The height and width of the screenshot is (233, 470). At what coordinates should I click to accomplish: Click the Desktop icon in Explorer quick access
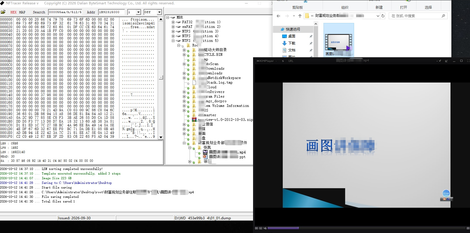click(x=285, y=36)
